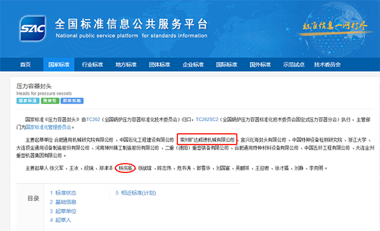Follow the TC262 committee link

click(x=93, y=119)
